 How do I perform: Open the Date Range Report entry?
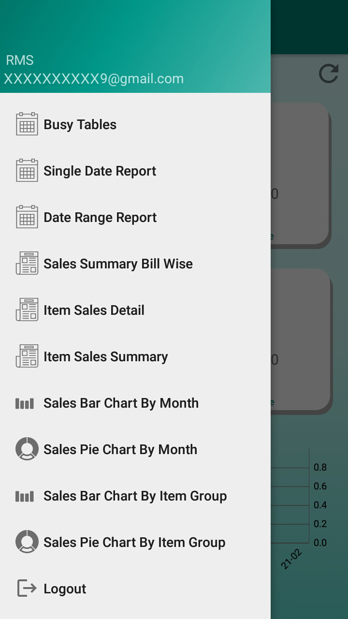coord(100,217)
